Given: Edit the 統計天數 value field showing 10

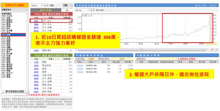Looking at the screenshot, I should pos(67,10).
